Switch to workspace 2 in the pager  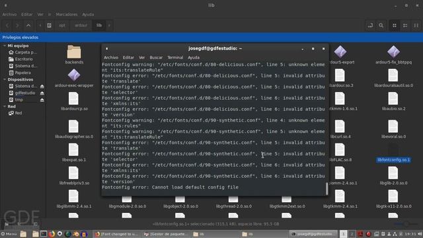point(352,234)
